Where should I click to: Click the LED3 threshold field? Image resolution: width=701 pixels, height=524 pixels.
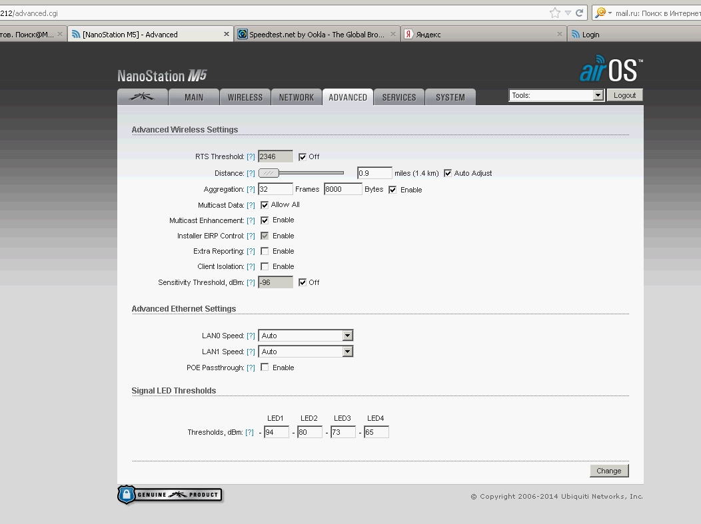point(343,432)
